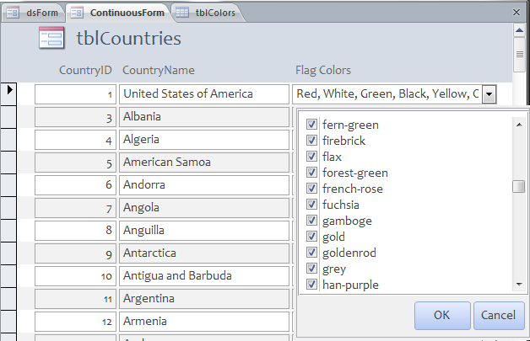Click the Albania country name field
530x341 pixels.
point(204,117)
